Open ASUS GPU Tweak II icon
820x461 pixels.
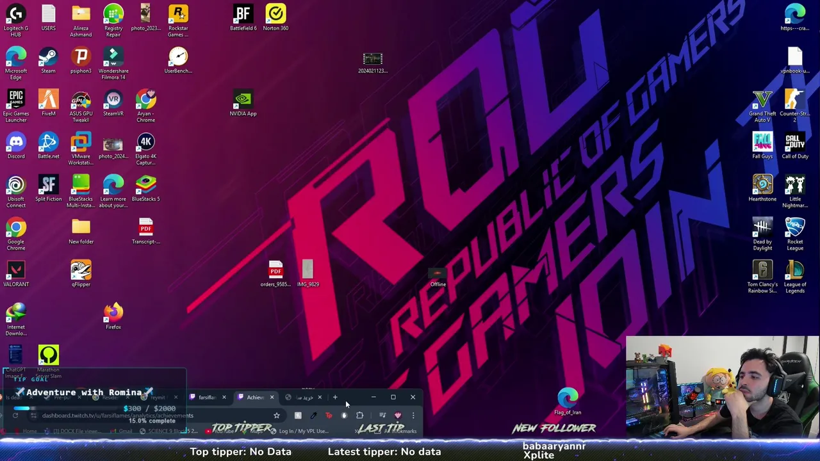(x=81, y=106)
